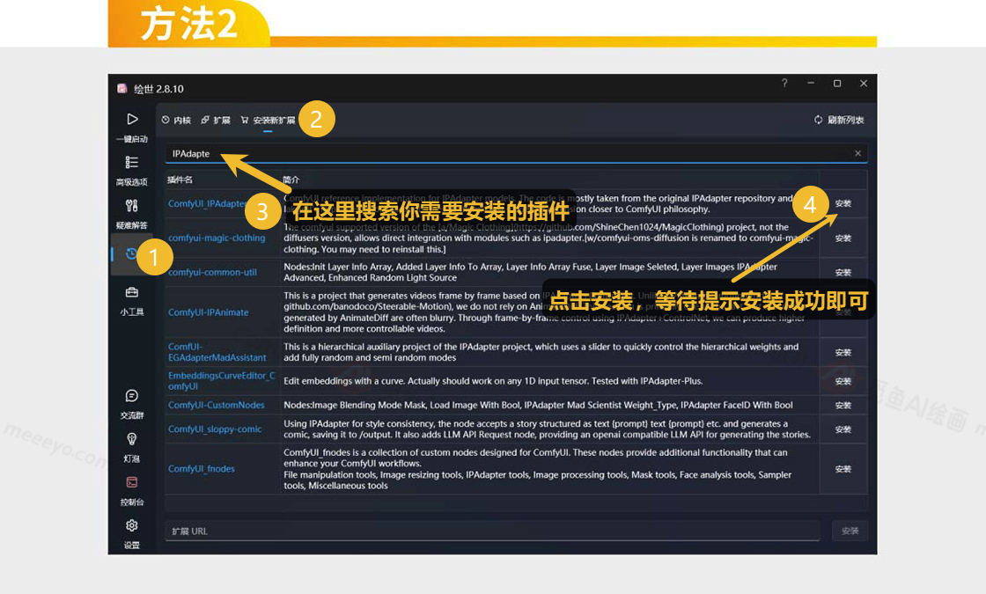Open 设置 settings gear in sidebar

(x=132, y=525)
